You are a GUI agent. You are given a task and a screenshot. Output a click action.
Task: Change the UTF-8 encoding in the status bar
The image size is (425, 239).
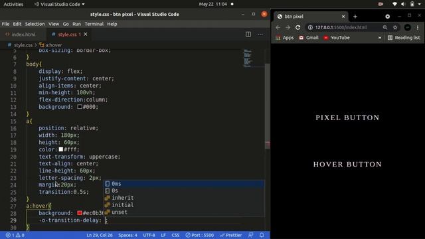(x=149, y=235)
